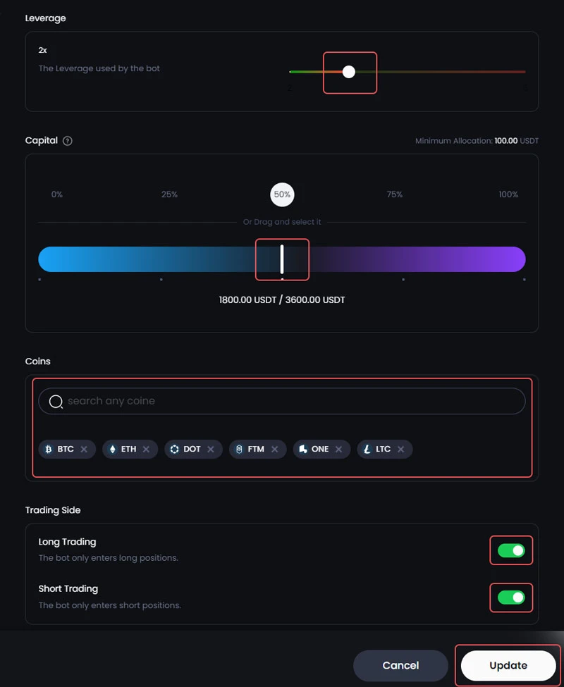Remove BTC from selected coins
Viewport: 564px width, 687px height.
point(84,449)
